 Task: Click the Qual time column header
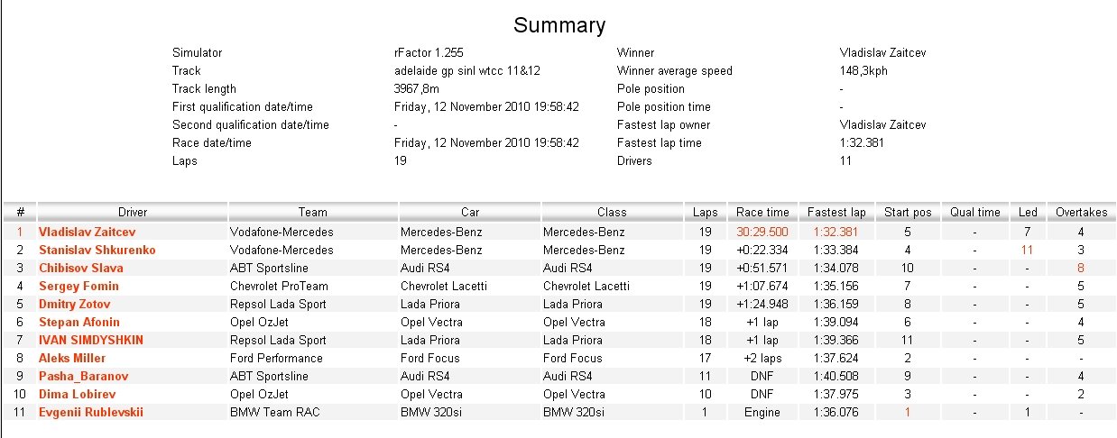(975, 213)
